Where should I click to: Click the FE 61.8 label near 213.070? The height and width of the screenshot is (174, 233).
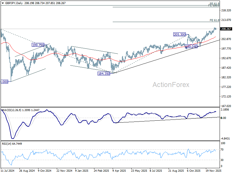pos(214,20)
